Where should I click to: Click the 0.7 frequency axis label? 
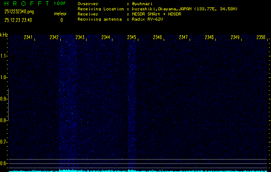(x=3, y=142)
